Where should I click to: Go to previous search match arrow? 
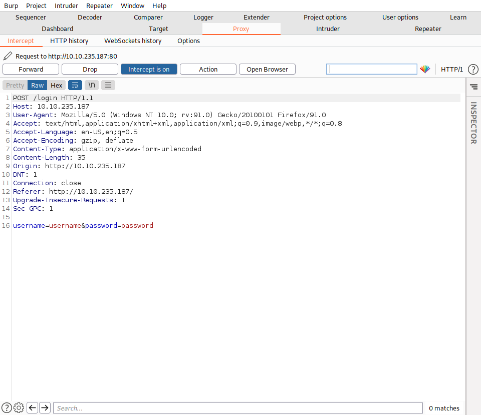pos(33,408)
